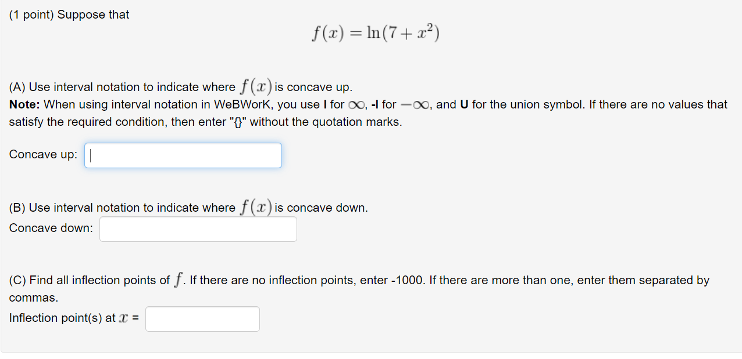Click the part (A) instruction text
Image resolution: width=742 pixels, height=359 pixels.
(174, 86)
